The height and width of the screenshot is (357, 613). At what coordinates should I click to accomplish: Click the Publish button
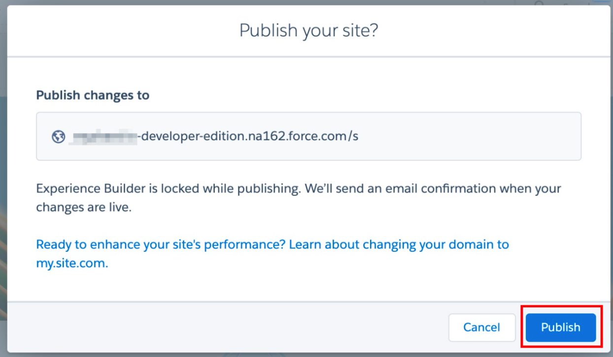(561, 327)
